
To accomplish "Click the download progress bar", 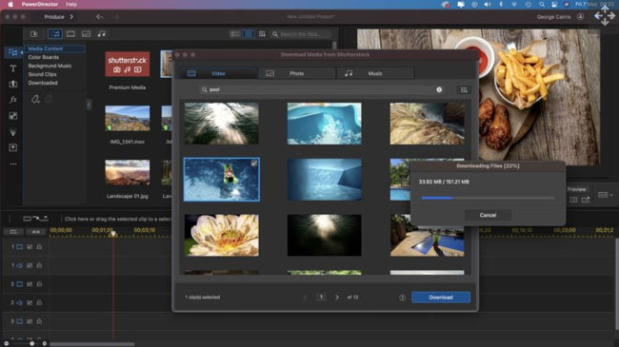I will coord(488,198).
